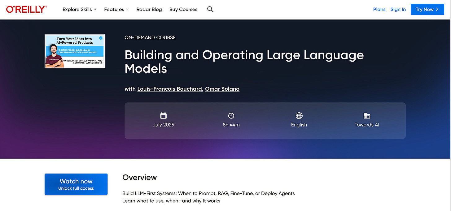Image resolution: width=451 pixels, height=211 pixels.
Task: Click the Towards AI publisher text
Action: click(x=367, y=125)
